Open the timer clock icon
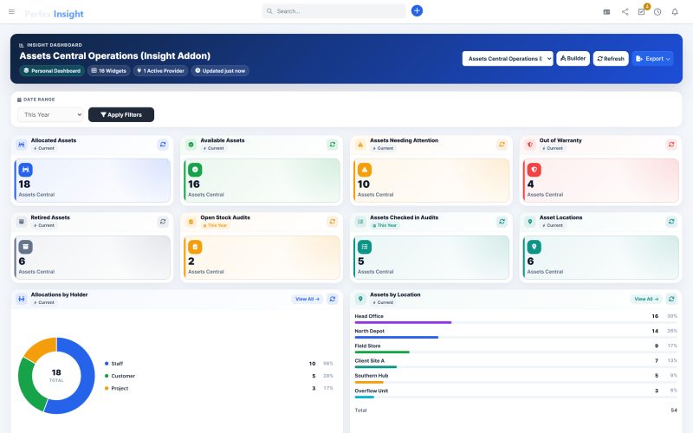The image size is (693, 433). [657, 12]
